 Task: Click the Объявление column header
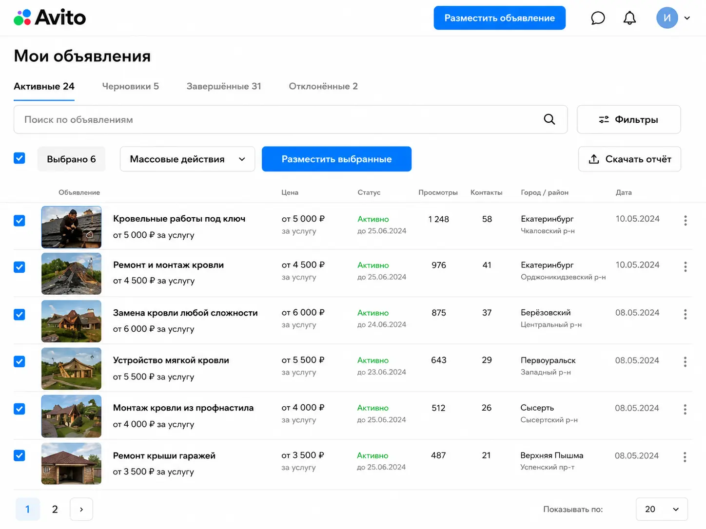click(79, 192)
